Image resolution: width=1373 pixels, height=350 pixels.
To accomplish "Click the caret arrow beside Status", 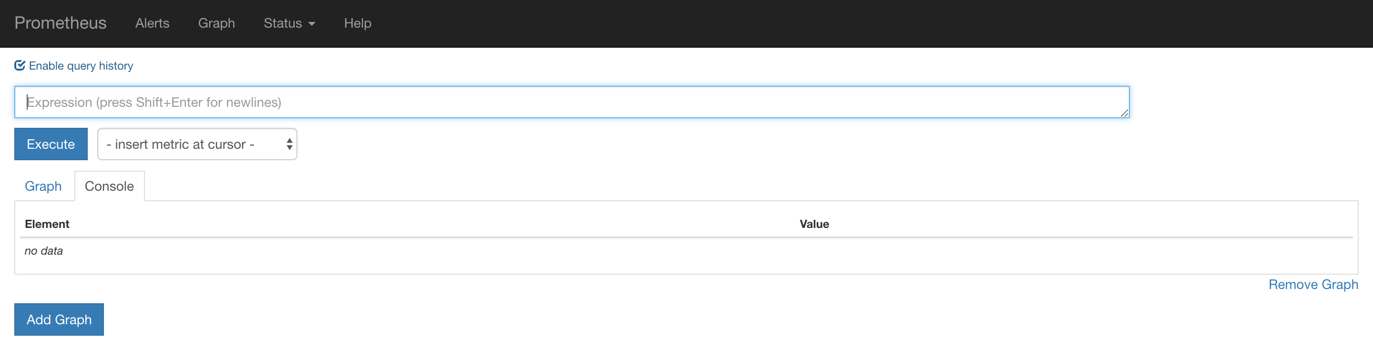I will click(312, 23).
